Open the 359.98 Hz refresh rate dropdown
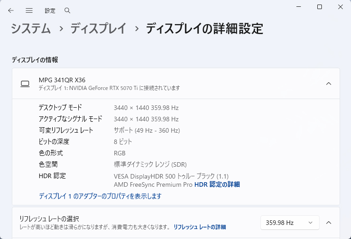Screen dimensions: 351x239 [x=290, y=223]
